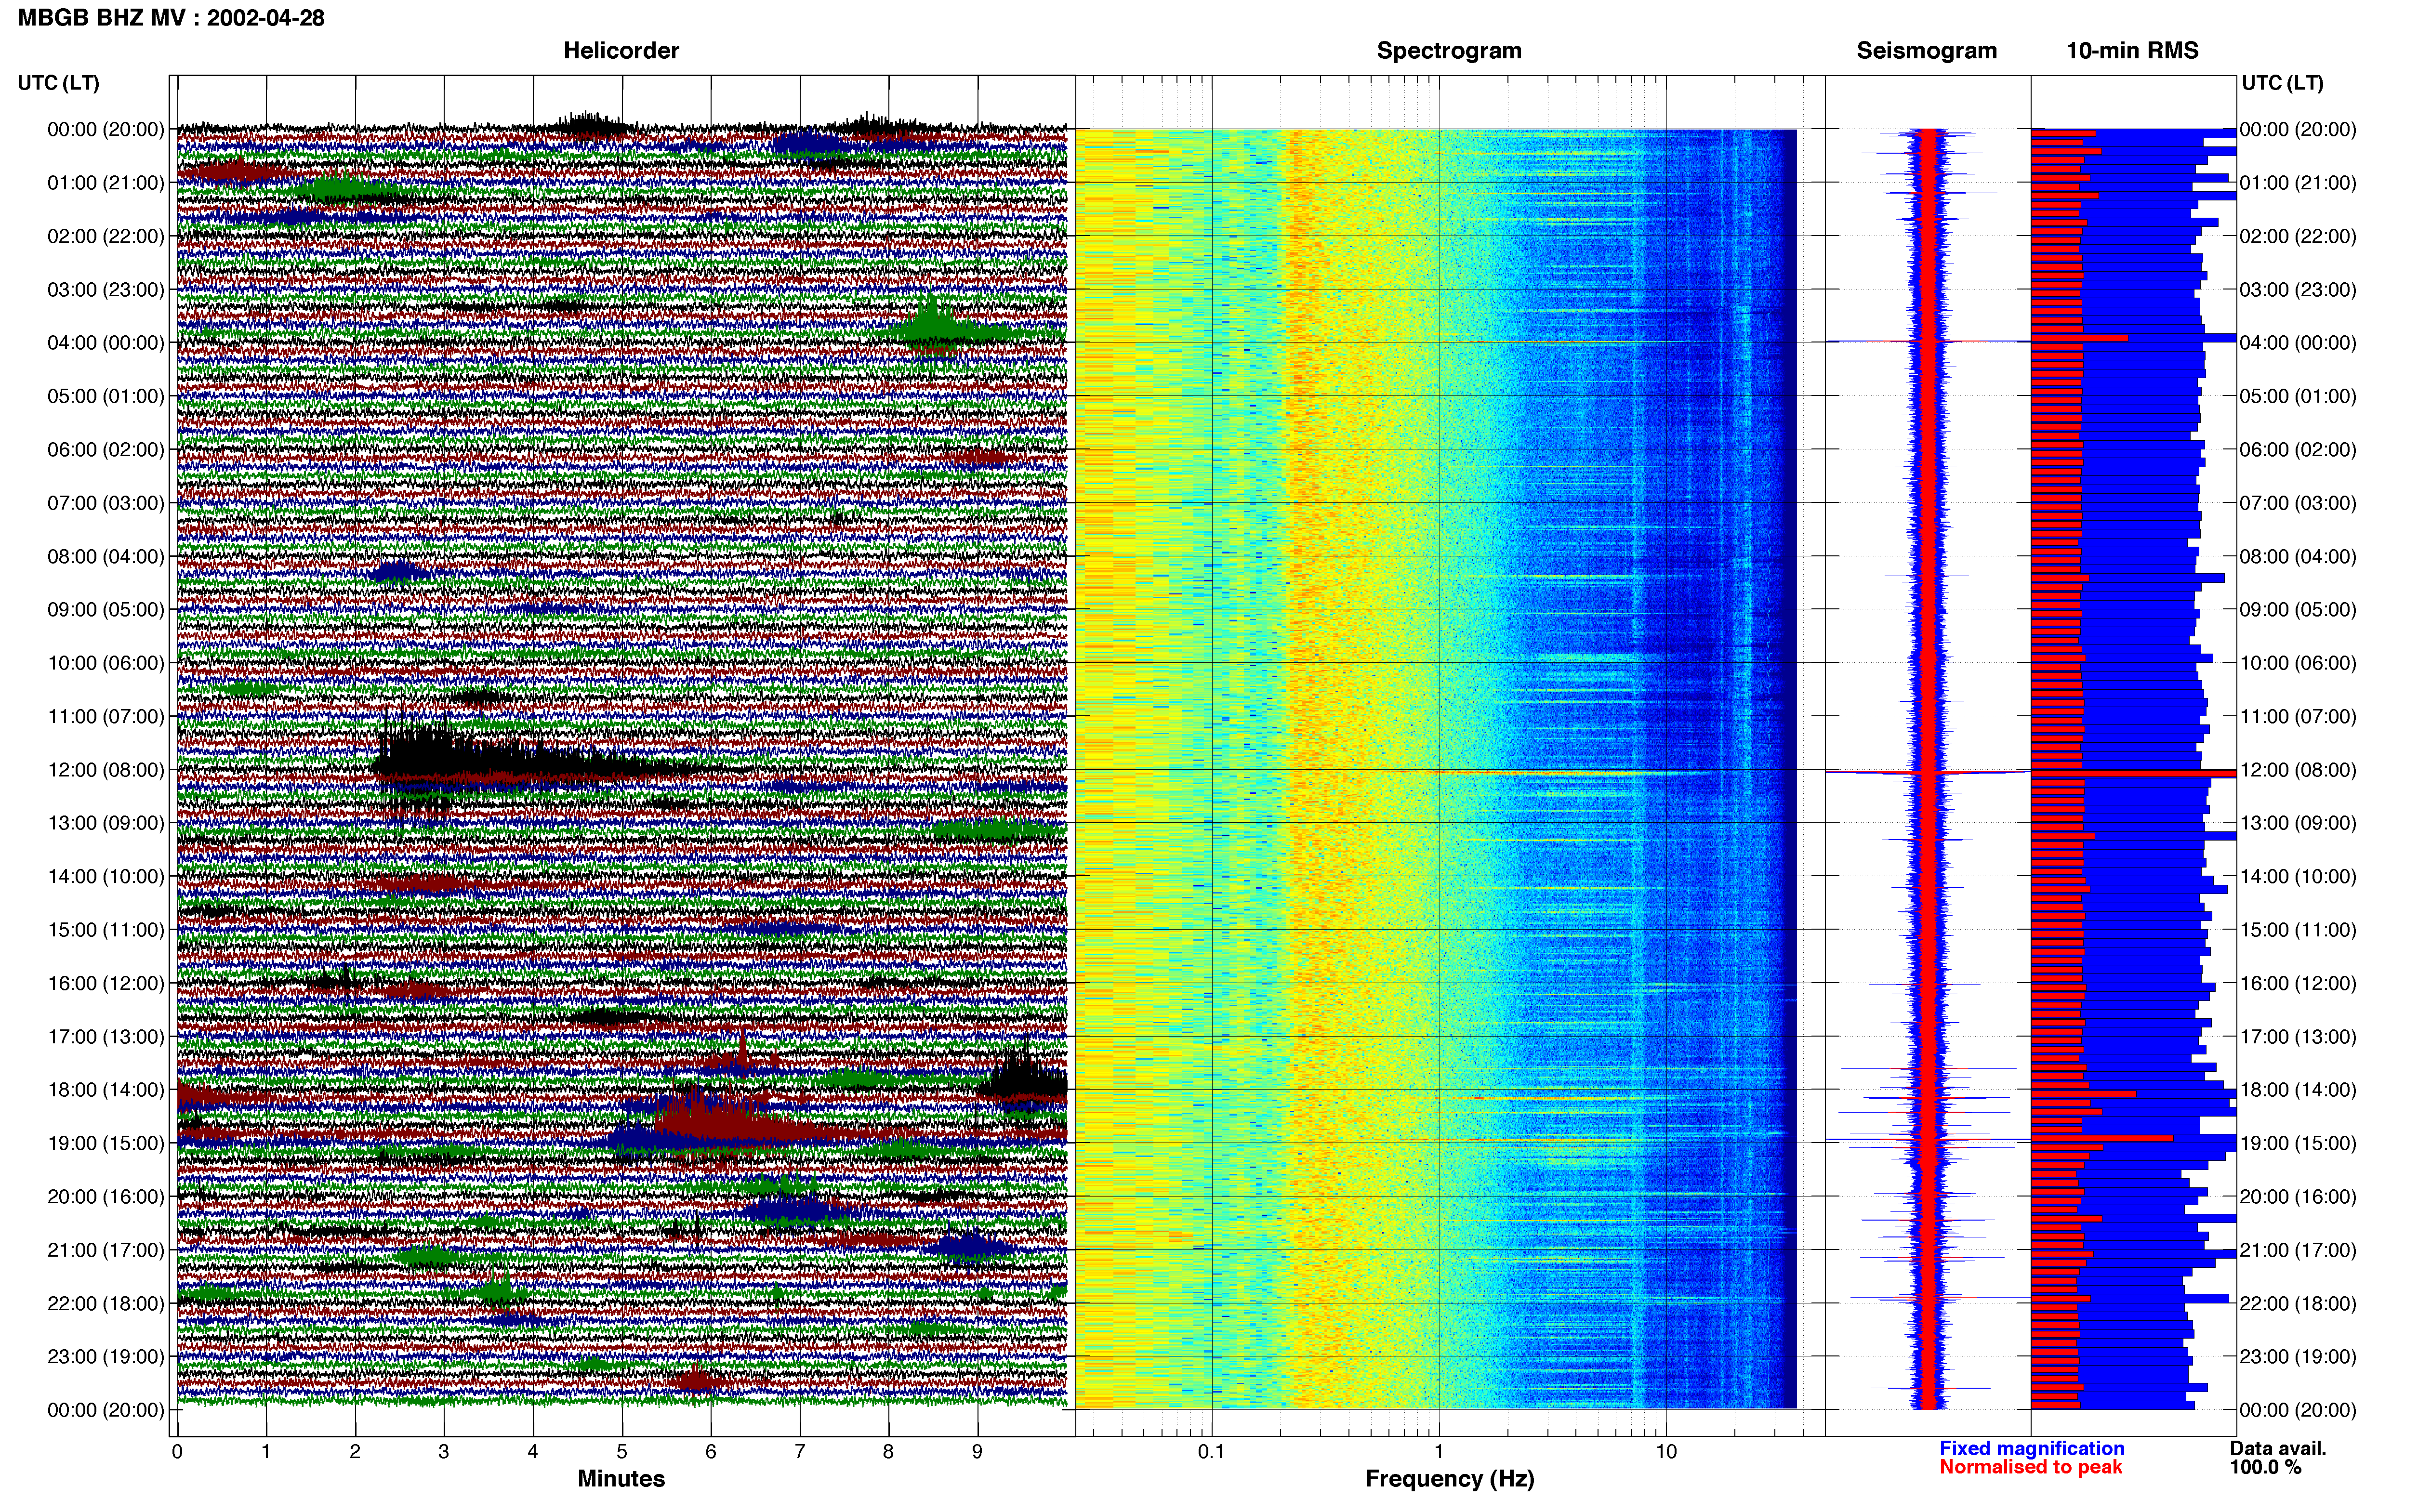Click the '5' tick on the Minutes axis
Viewport: 2418px width, 1512px height.
(x=622, y=1452)
